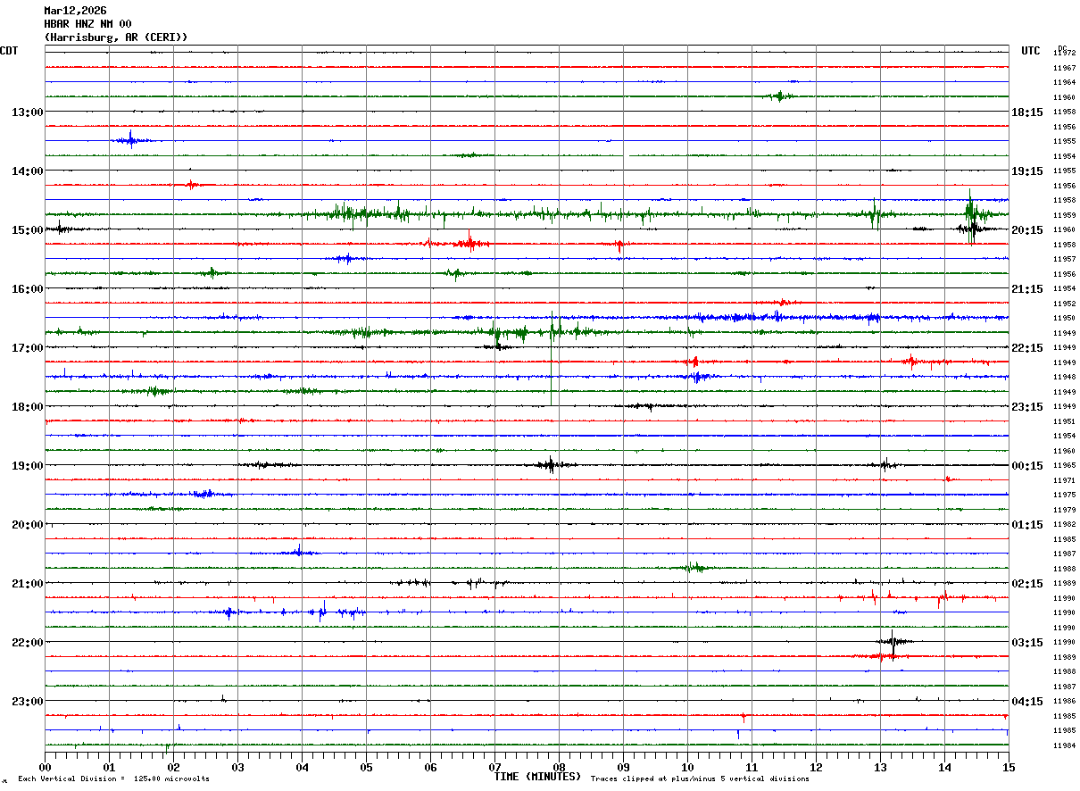Click the 00:15 UTC time label
The image size is (1080, 791).
tap(1027, 466)
